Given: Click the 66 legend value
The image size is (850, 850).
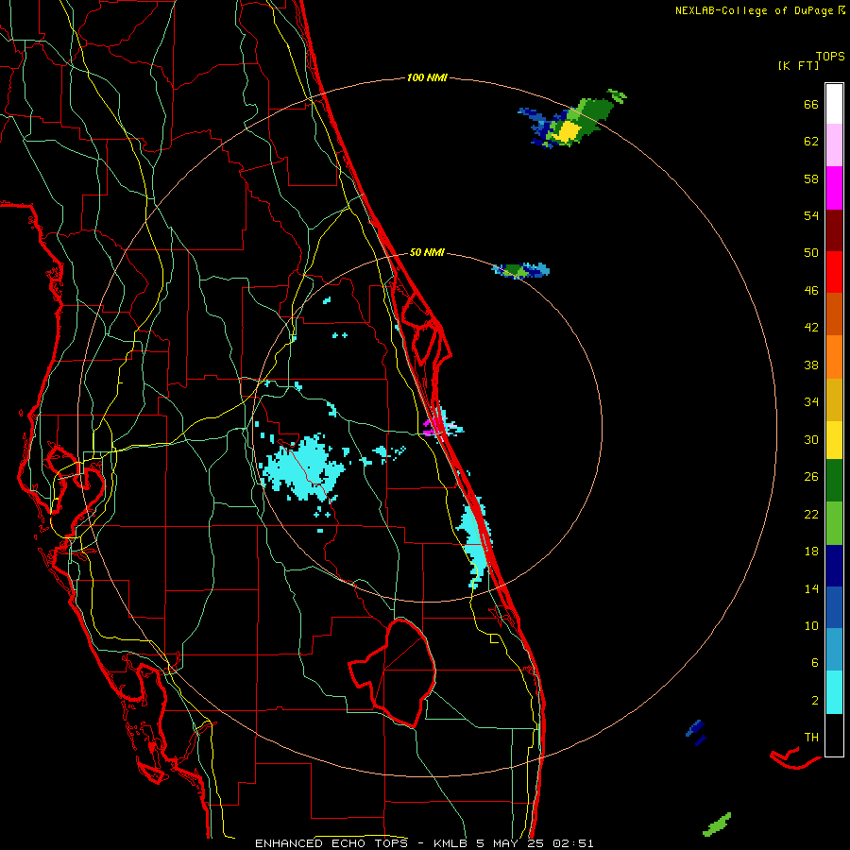Looking at the screenshot, I should (x=811, y=104).
